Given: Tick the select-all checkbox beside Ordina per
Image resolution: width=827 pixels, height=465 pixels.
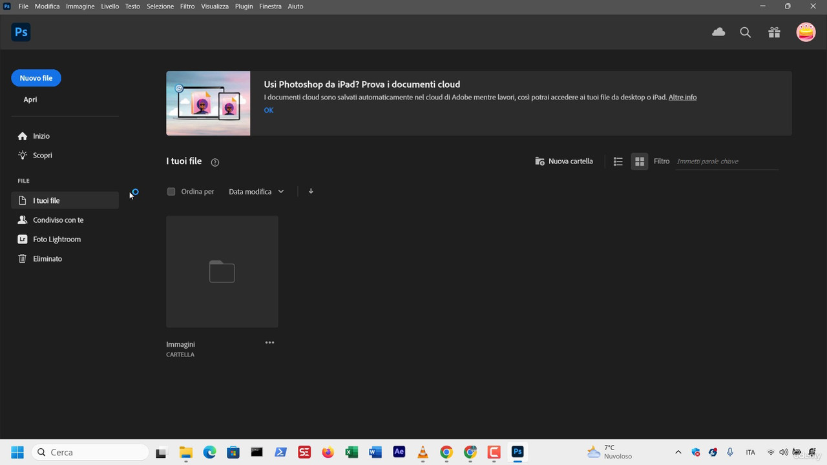Looking at the screenshot, I should tap(171, 191).
